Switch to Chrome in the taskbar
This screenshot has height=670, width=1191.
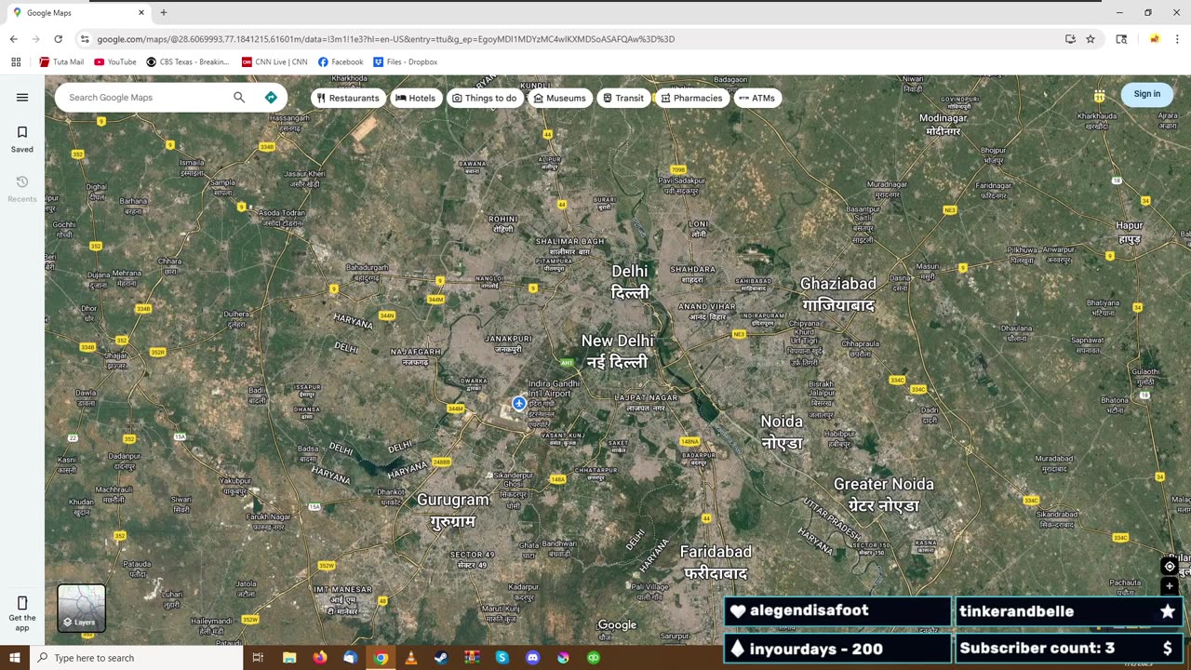(x=381, y=658)
